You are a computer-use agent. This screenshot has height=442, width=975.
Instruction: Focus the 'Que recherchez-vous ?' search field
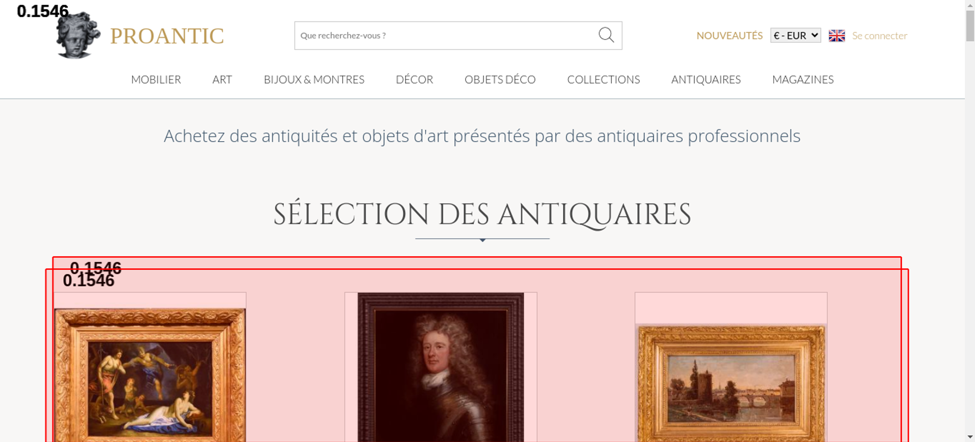pos(446,36)
